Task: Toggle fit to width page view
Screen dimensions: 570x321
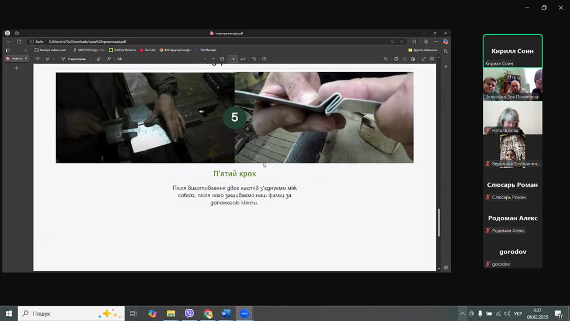Action: (x=222, y=59)
